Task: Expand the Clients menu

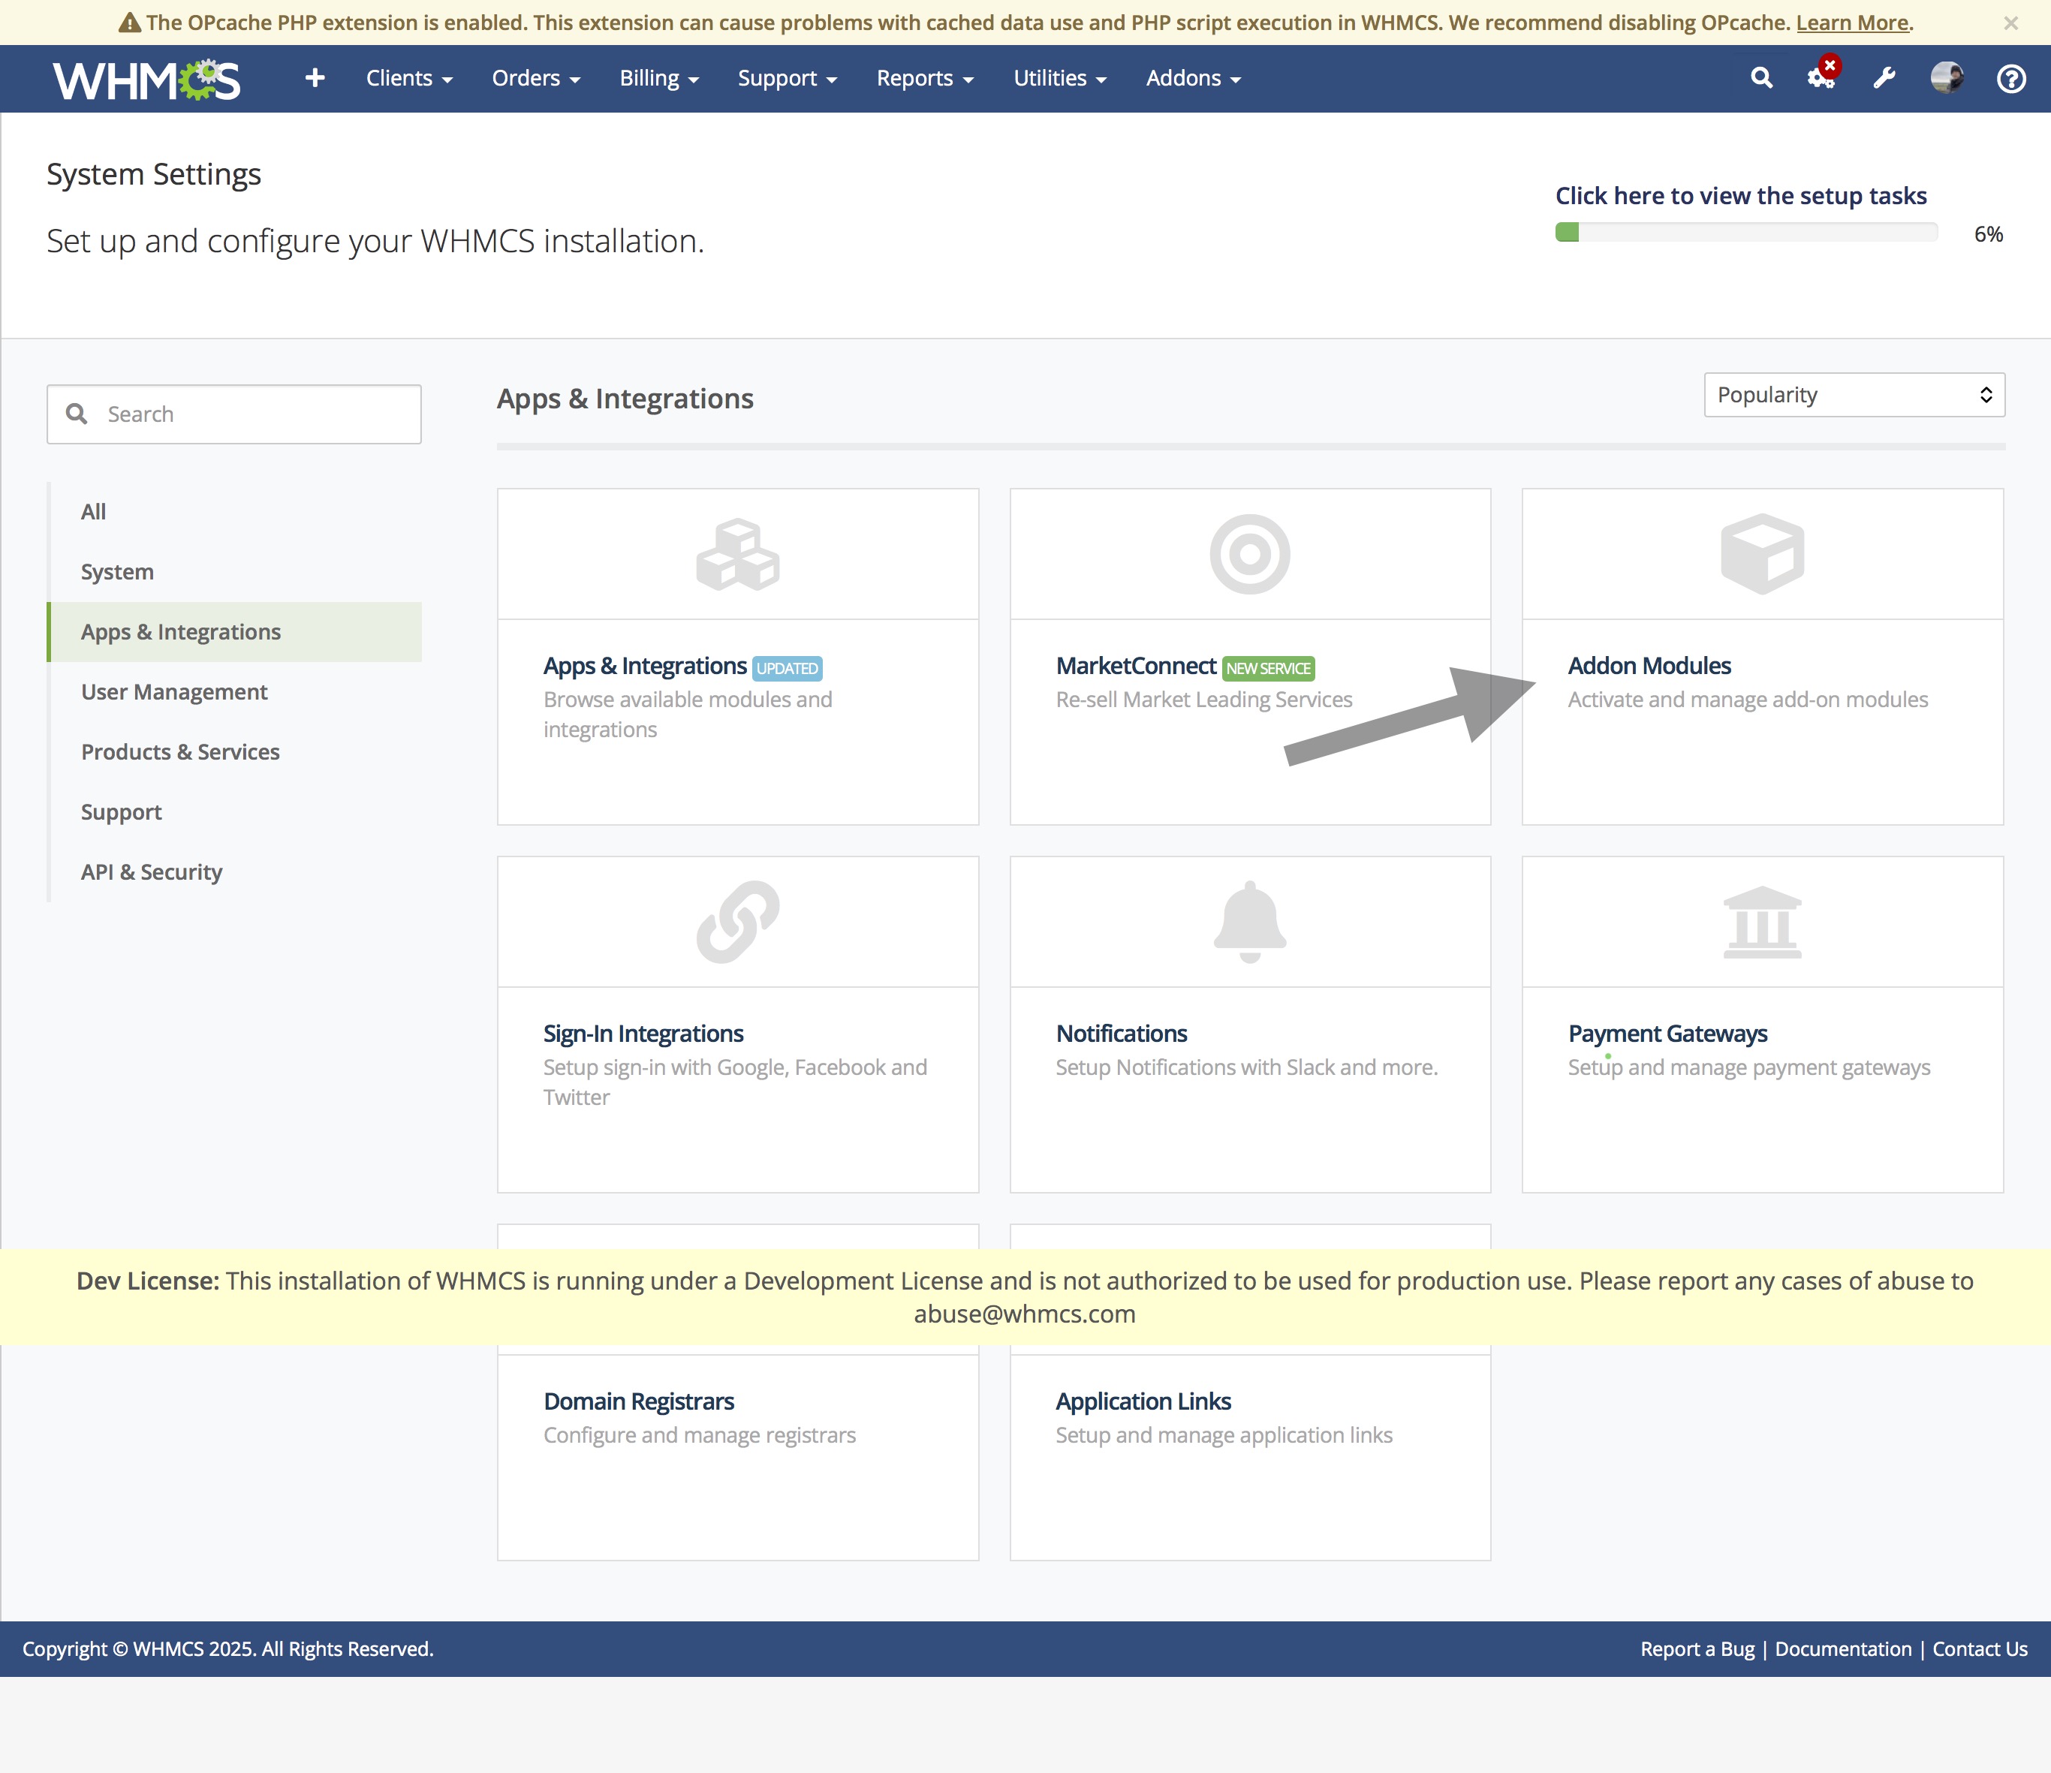Action: tap(409, 78)
